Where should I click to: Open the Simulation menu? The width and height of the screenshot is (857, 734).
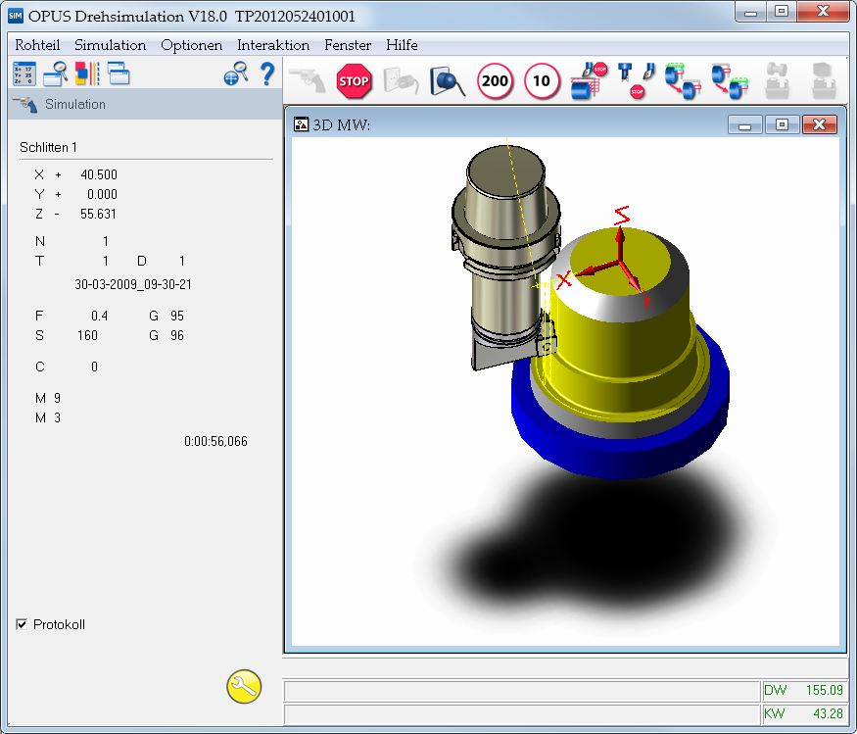[110, 45]
